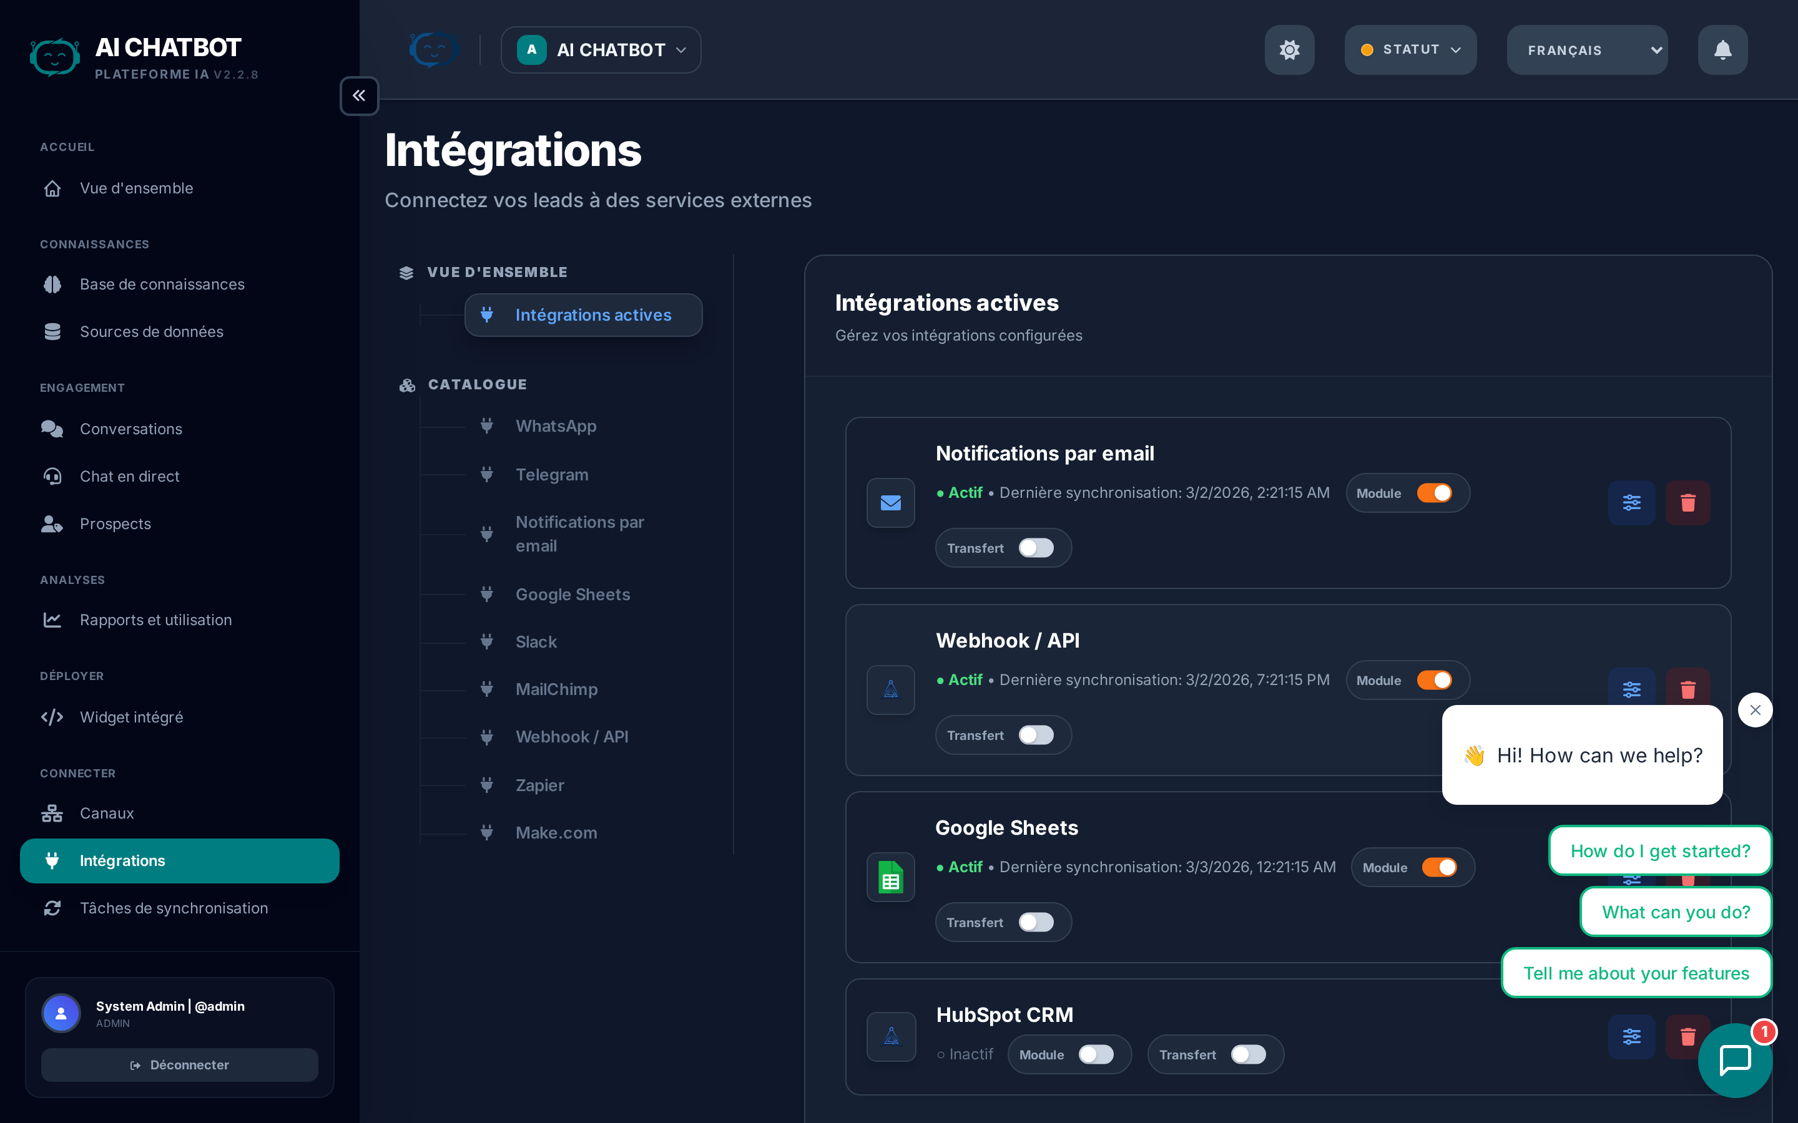The height and width of the screenshot is (1123, 1798).
Task: Delete the Webhook / API integration
Action: coord(1687,688)
